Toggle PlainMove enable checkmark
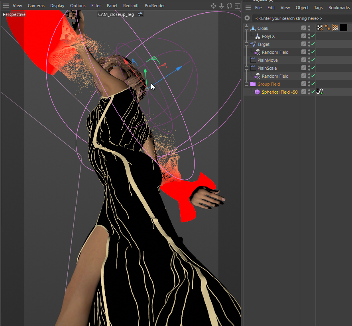This screenshot has height=326, width=352. [x=313, y=60]
